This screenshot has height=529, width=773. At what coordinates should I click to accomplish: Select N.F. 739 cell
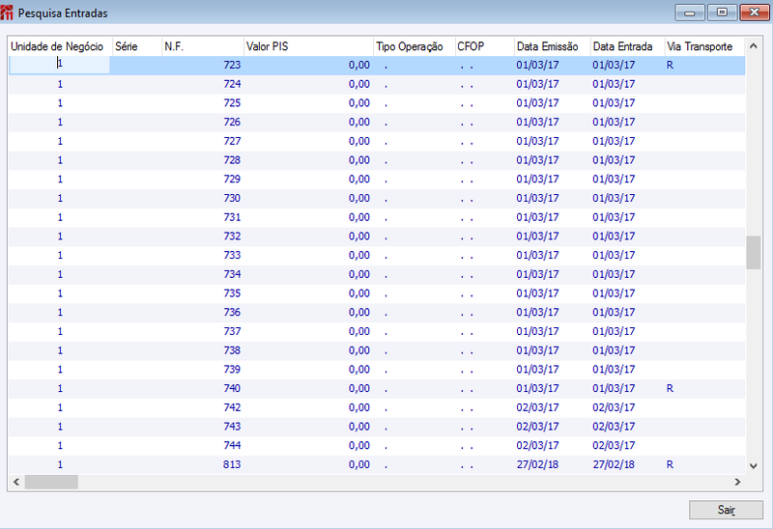coord(203,370)
